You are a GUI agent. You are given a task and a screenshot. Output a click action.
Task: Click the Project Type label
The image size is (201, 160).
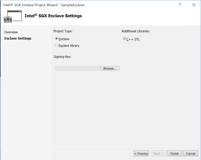[63, 31]
